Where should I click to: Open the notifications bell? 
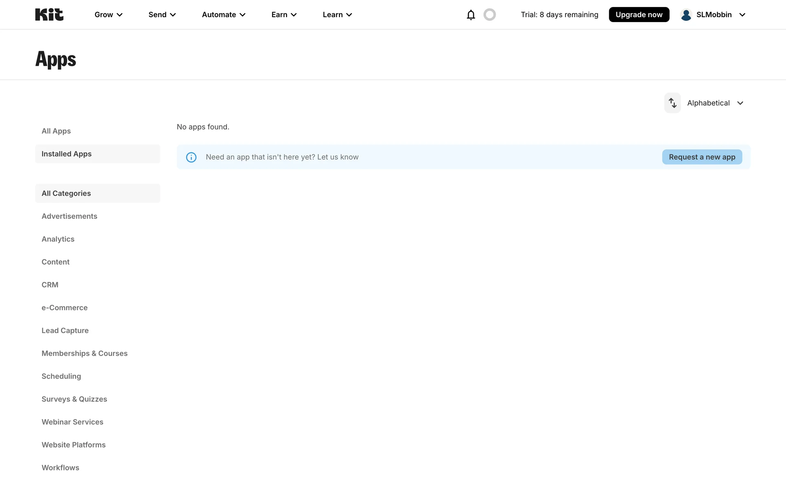point(471,15)
